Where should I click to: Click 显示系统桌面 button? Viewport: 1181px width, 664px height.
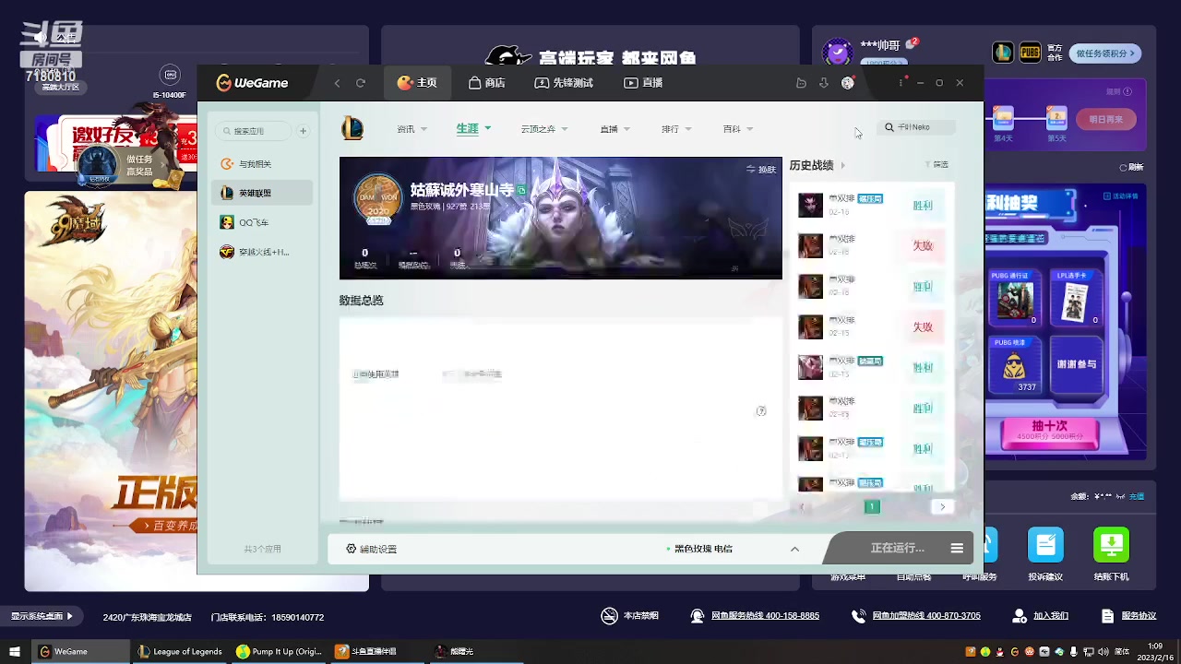42,616
